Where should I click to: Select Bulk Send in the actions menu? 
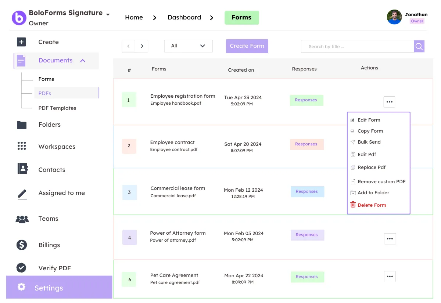click(369, 142)
